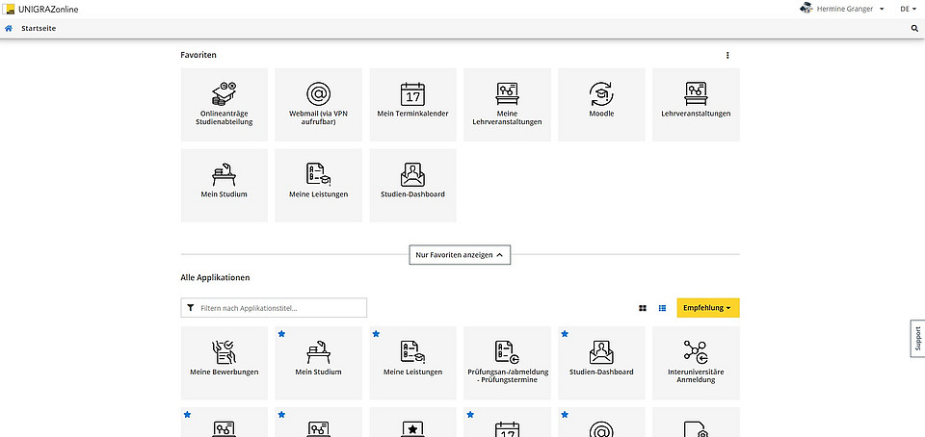Screen dimensions: 925x437
Task: Open Meine Leistungen tile in Favoriten
Action: (319, 186)
